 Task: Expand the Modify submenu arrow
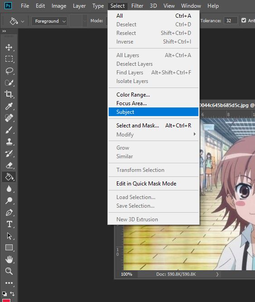point(195,134)
